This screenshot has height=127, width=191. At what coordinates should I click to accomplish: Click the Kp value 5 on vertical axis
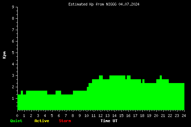click(13, 53)
